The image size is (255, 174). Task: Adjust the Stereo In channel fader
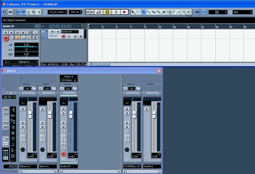(x=30, y=115)
